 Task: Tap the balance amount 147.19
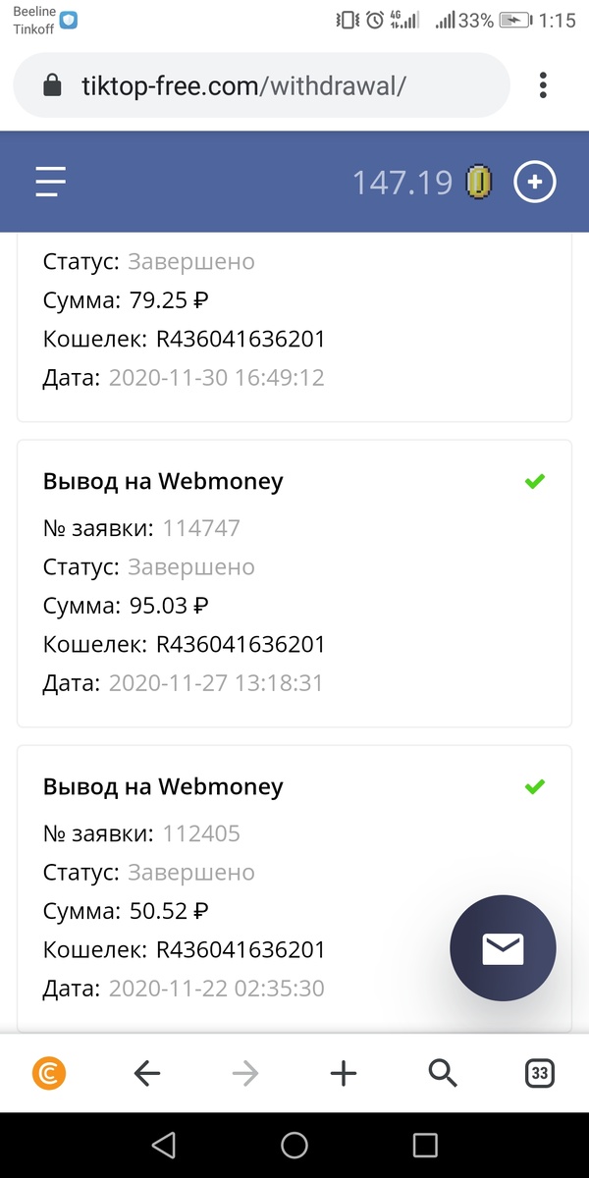406,181
